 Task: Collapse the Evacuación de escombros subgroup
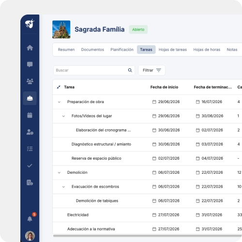click(63, 187)
